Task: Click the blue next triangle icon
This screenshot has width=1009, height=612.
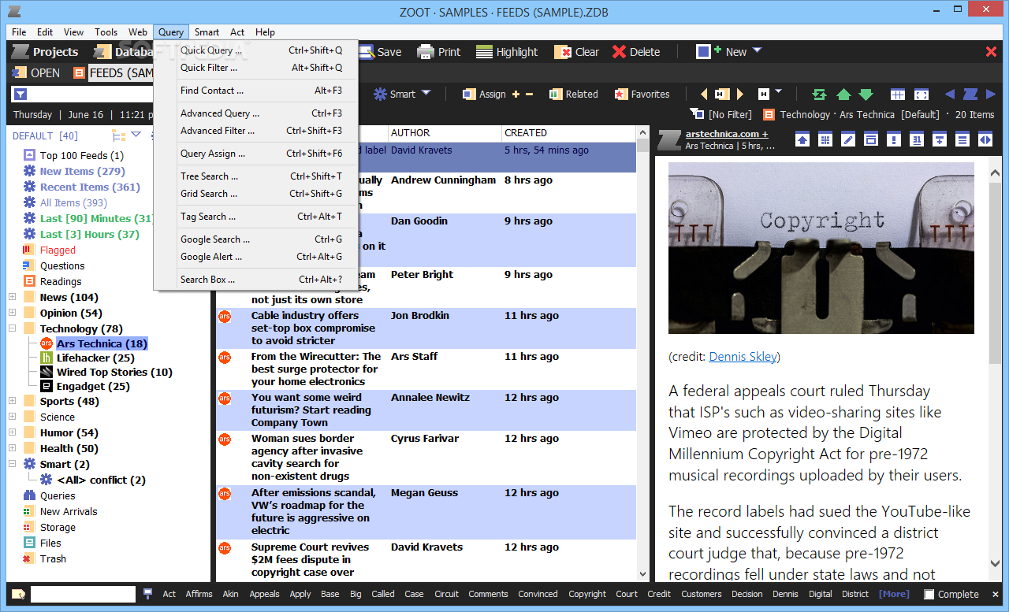Action: click(x=991, y=94)
